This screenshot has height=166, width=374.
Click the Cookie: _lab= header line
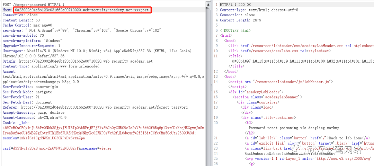16,123
